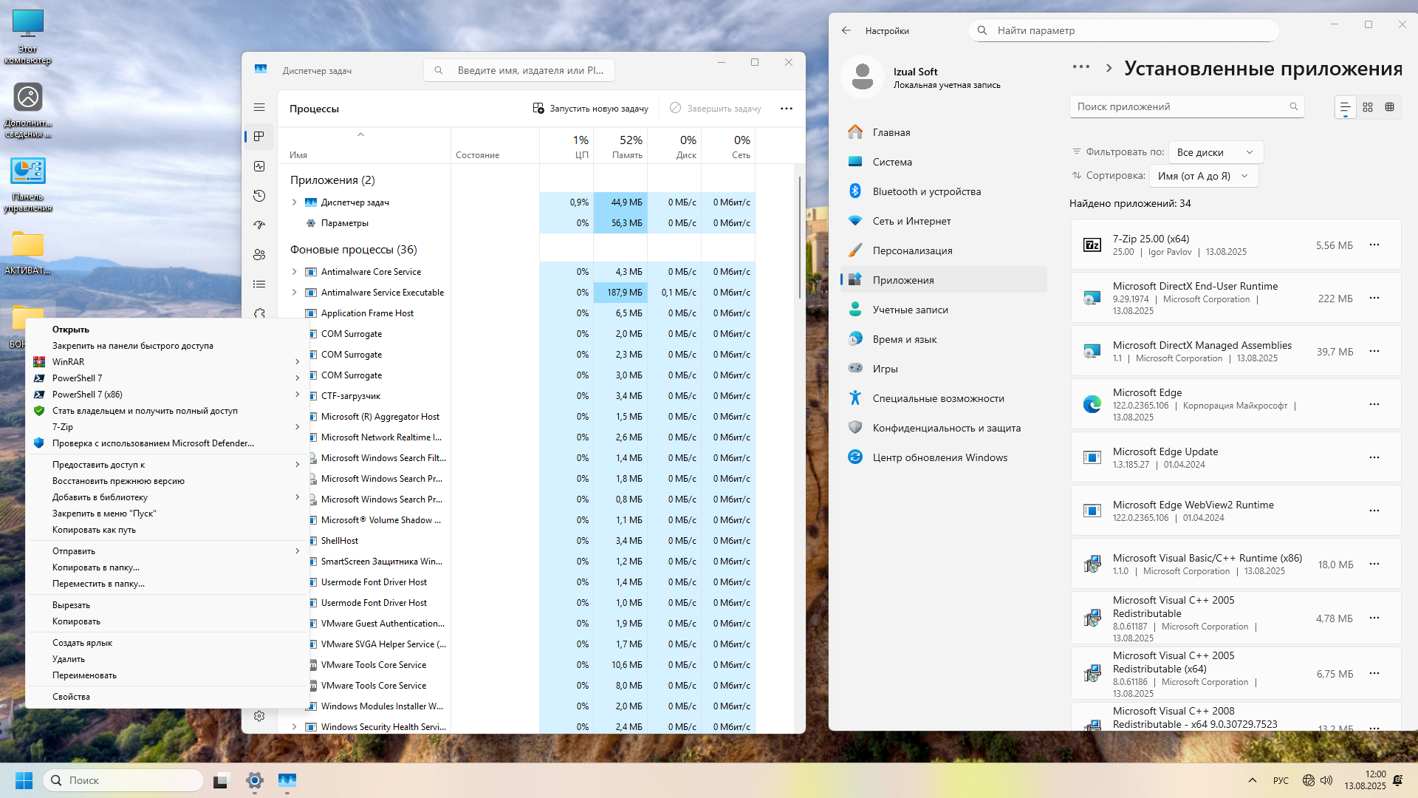Switch installed apps to grid view
The height and width of the screenshot is (798, 1418).
pos(1368,107)
